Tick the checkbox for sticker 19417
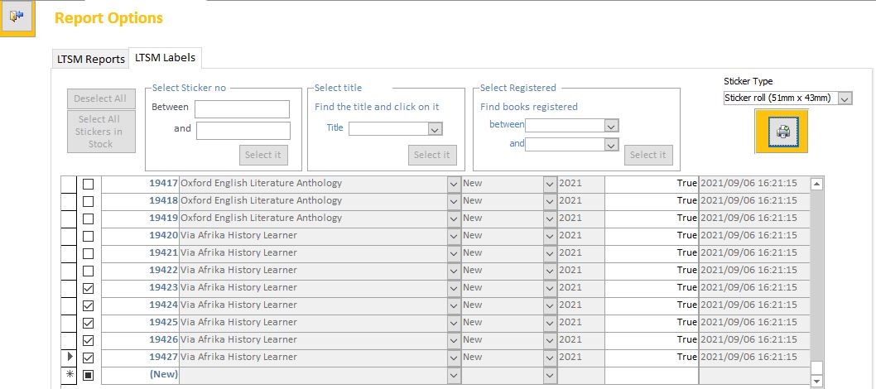This screenshot has width=876, height=389. (88, 184)
